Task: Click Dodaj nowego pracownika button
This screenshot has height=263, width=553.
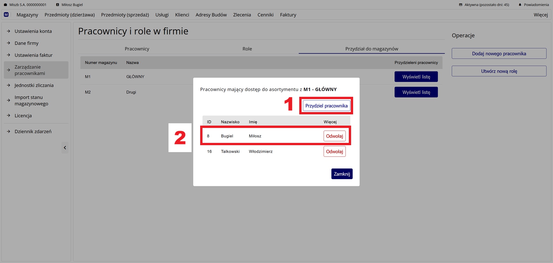Action: pyautogui.click(x=499, y=54)
